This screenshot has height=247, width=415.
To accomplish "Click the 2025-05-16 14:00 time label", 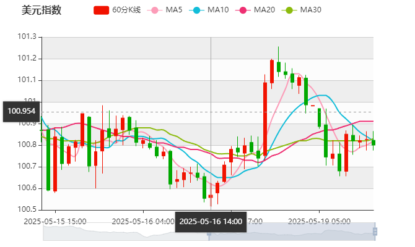I will (x=211, y=221).
